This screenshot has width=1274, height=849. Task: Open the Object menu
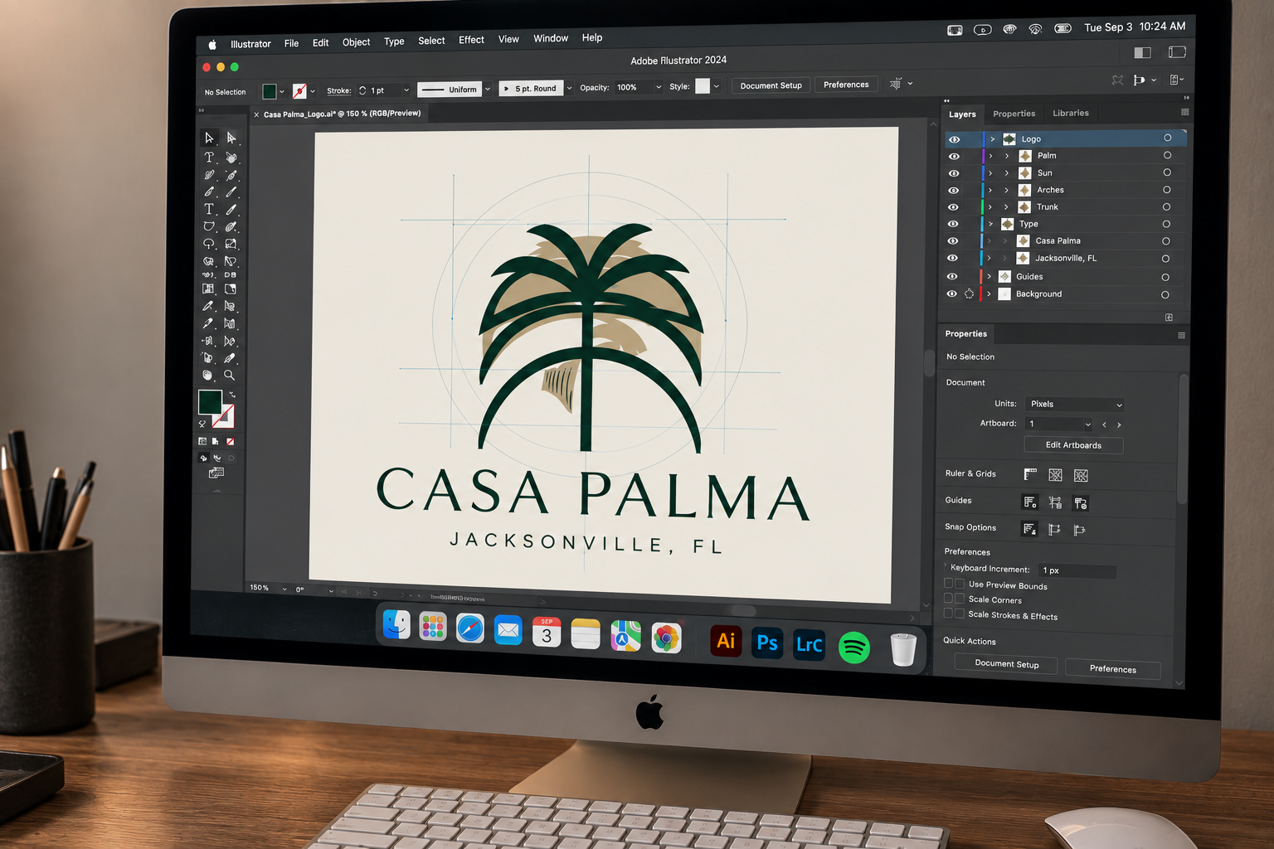click(x=356, y=42)
